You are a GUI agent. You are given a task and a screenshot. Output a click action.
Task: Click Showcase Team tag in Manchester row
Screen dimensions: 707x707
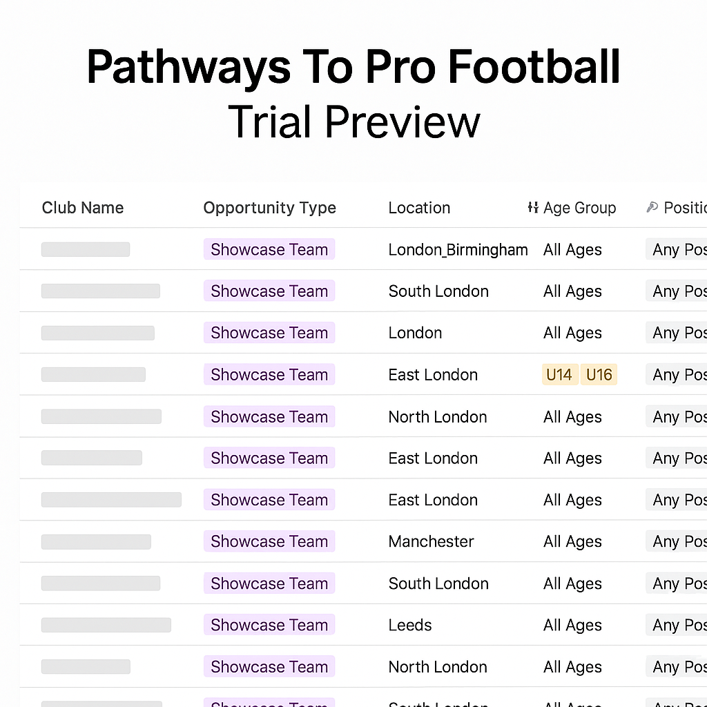(x=269, y=541)
